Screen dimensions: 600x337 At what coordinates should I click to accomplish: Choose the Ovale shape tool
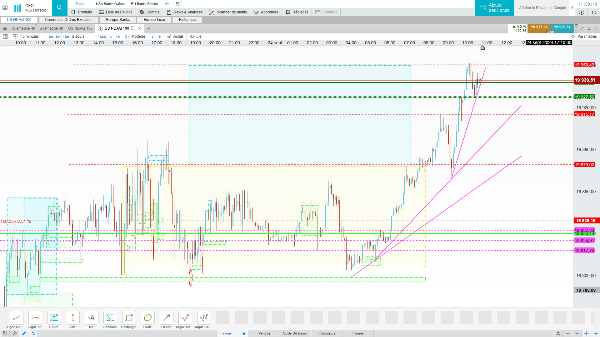pyautogui.click(x=147, y=318)
